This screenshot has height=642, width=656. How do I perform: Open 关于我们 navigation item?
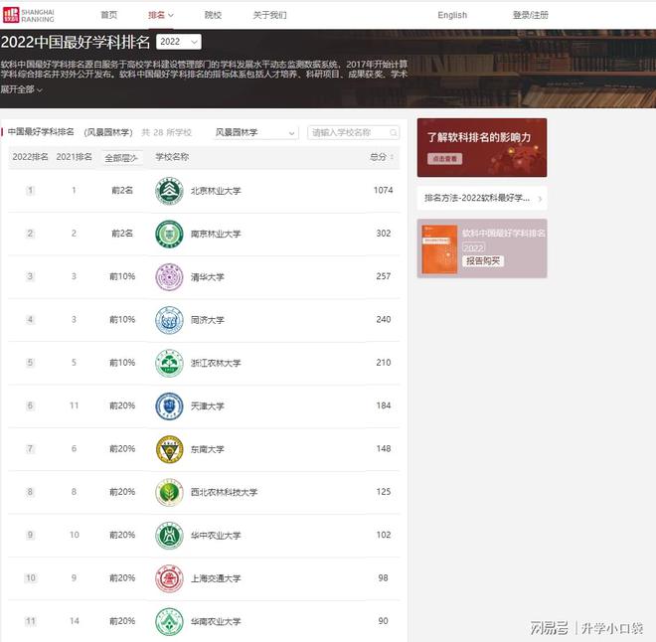point(269,15)
